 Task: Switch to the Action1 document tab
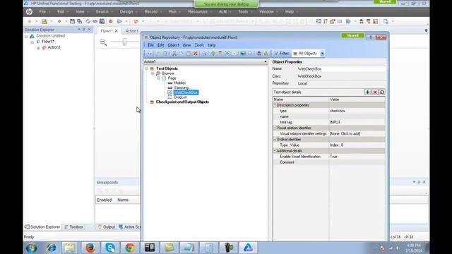tap(132, 31)
